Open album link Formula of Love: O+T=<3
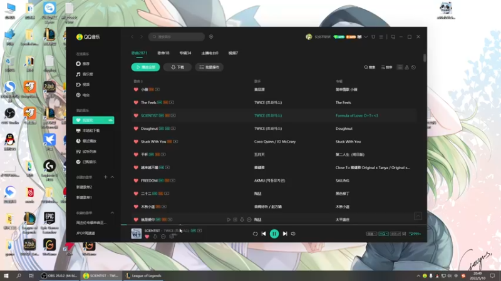 tap(356, 116)
